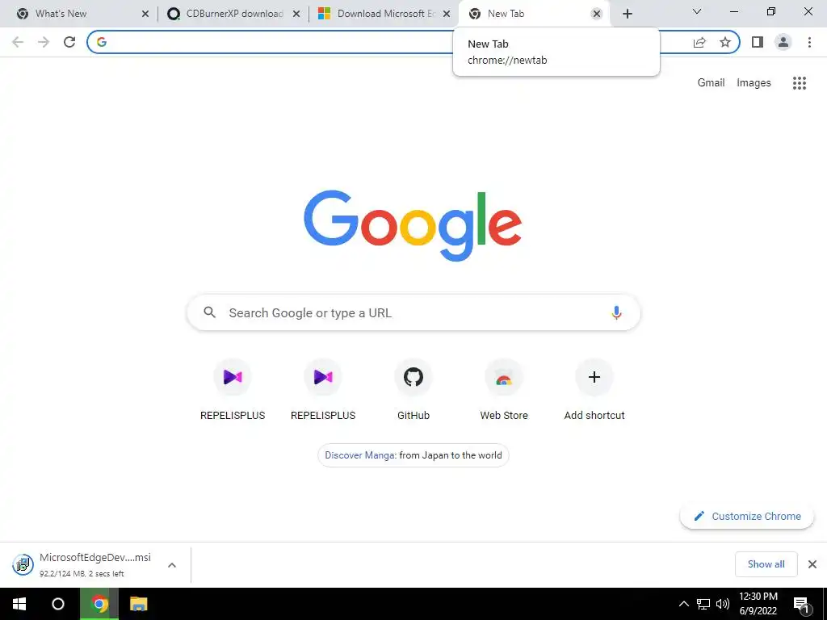Image resolution: width=827 pixels, height=620 pixels.
Task: Select the New Tab tab
Action: pos(533,14)
